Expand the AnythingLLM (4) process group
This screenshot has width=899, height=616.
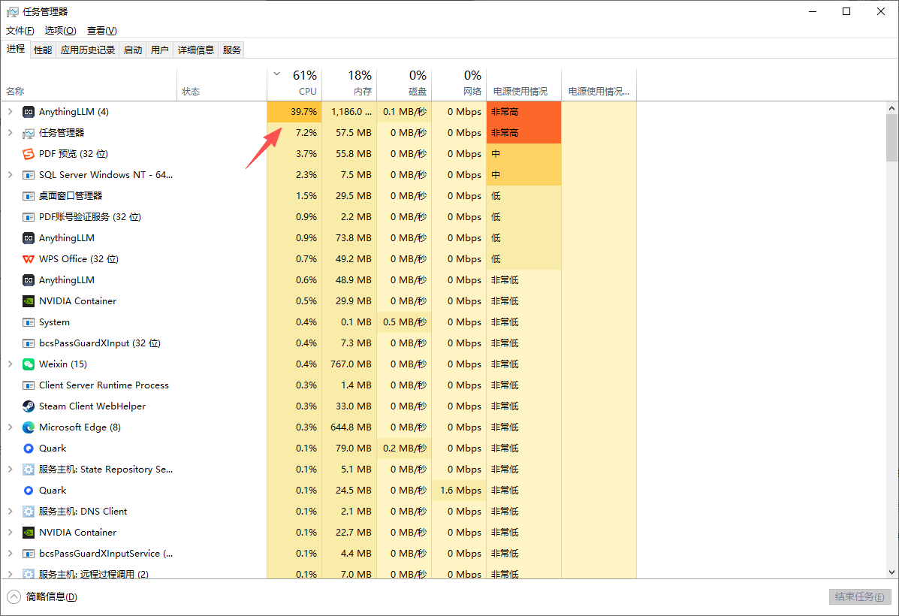(10, 112)
